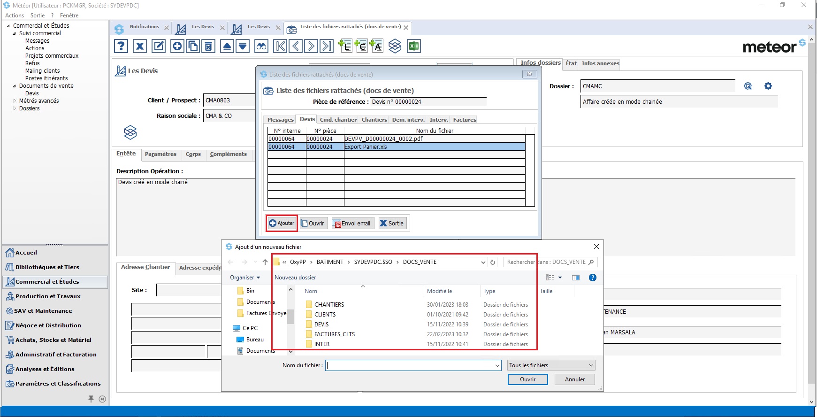This screenshot has height=417, width=817.
Task: Click Up one level arrow in file dialog
Action: (x=265, y=262)
